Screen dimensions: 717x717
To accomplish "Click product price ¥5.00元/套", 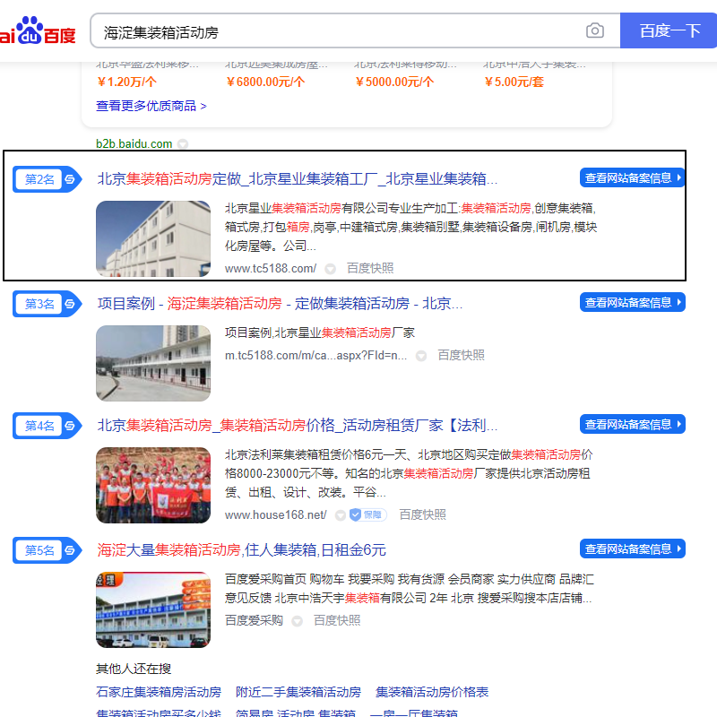I will pos(514,82).
